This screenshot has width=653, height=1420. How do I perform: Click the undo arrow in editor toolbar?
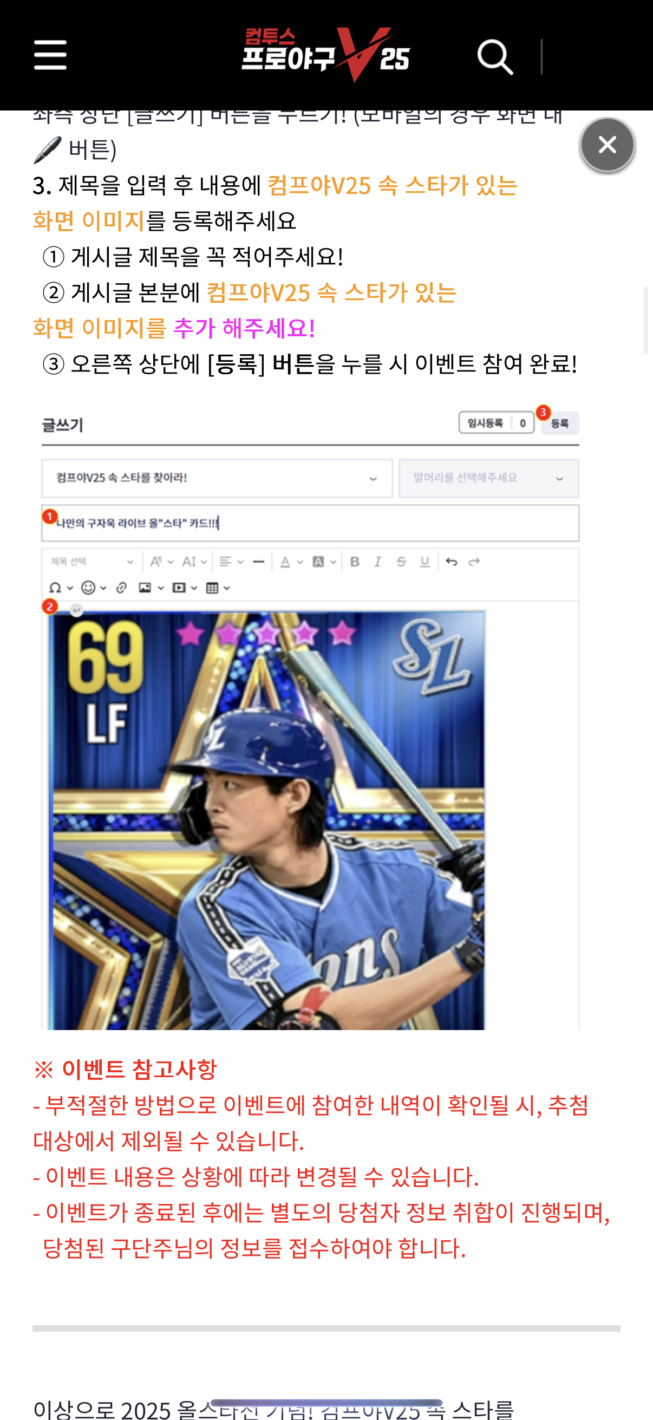pyautogui.click(x=452, y=562)
